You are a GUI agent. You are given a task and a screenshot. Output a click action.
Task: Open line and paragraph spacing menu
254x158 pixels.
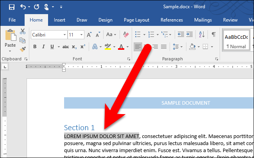point(177,47)
